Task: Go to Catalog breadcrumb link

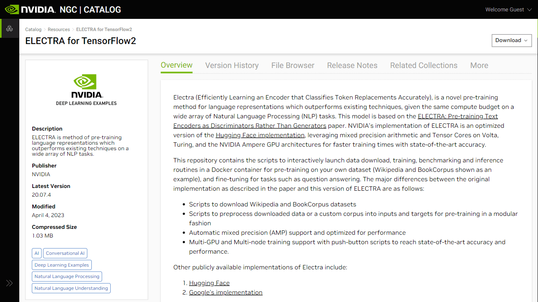Action: click(33, 29)
